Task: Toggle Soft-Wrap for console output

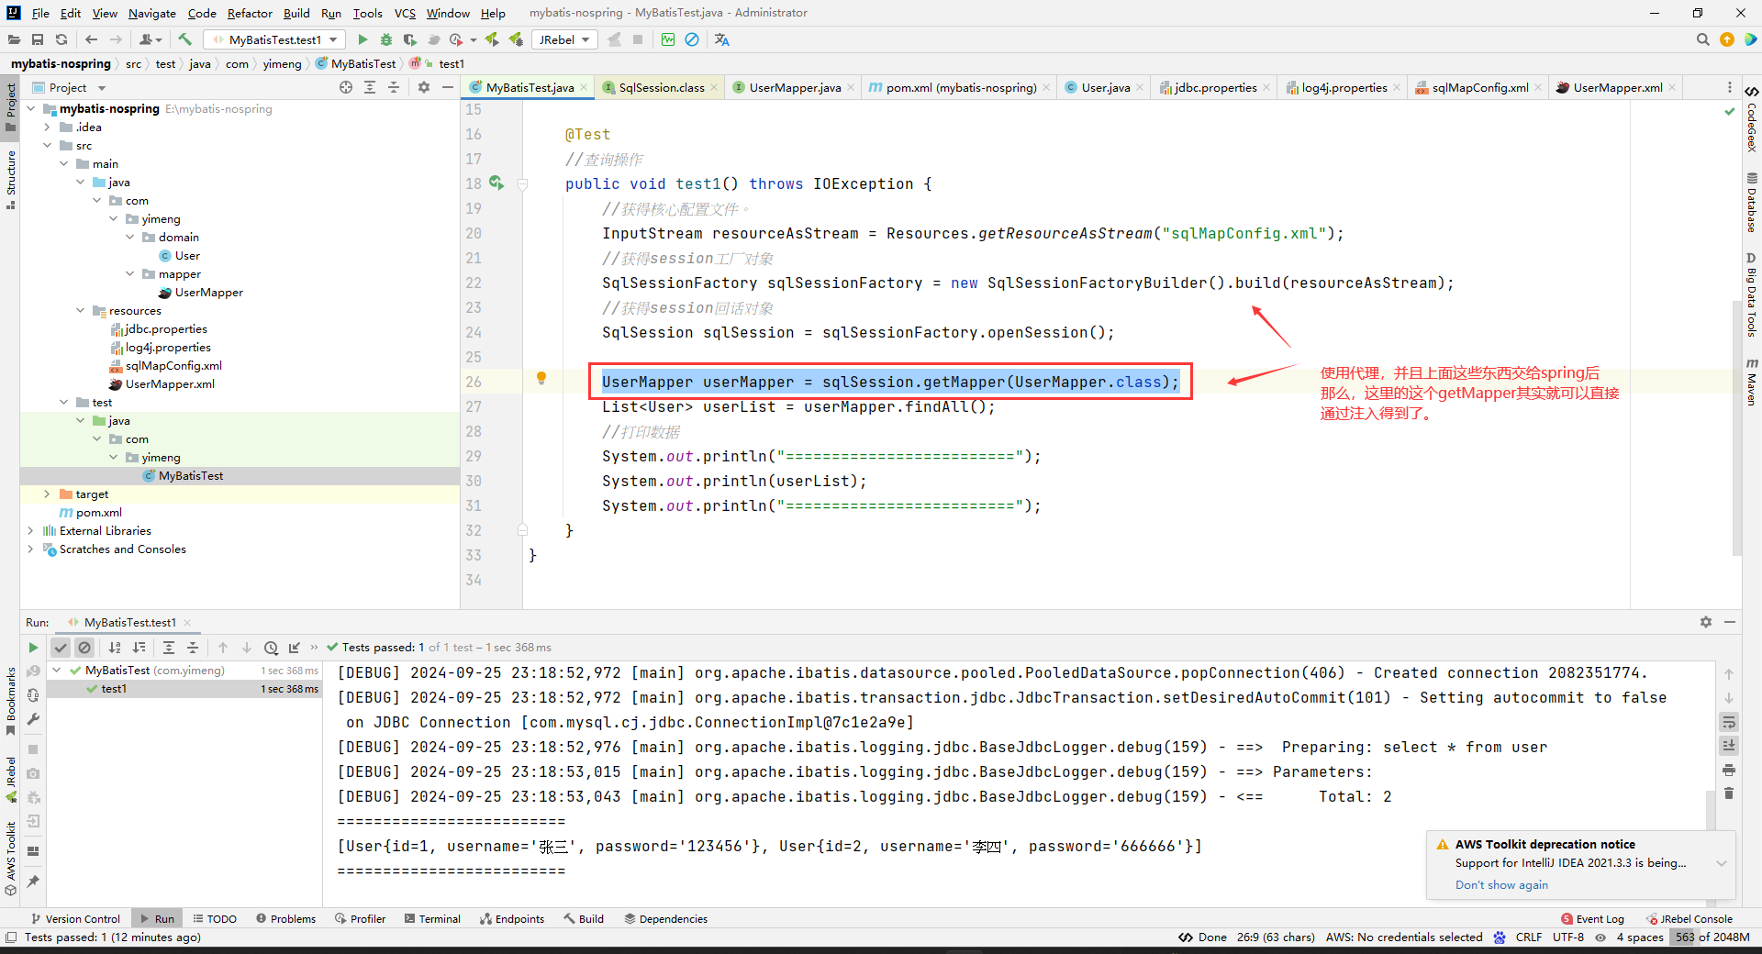Action: click(1729, 722)
